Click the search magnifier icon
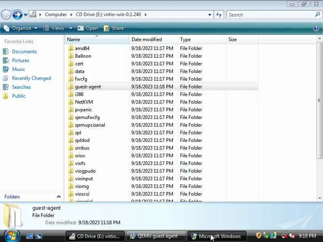Viewport: 323px width, 242px height. click(x=317, y=15)
